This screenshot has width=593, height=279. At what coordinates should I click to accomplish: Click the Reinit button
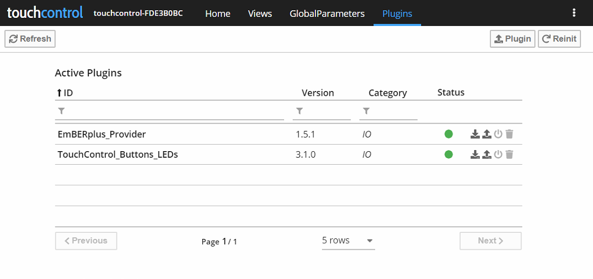[559, 39]
